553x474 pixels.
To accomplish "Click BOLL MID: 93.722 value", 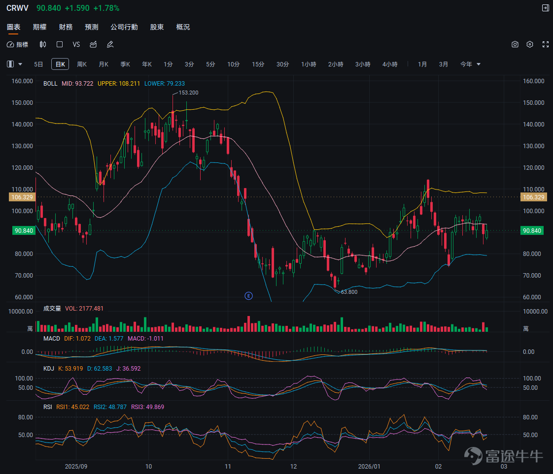I will click(x=77, y=84).
